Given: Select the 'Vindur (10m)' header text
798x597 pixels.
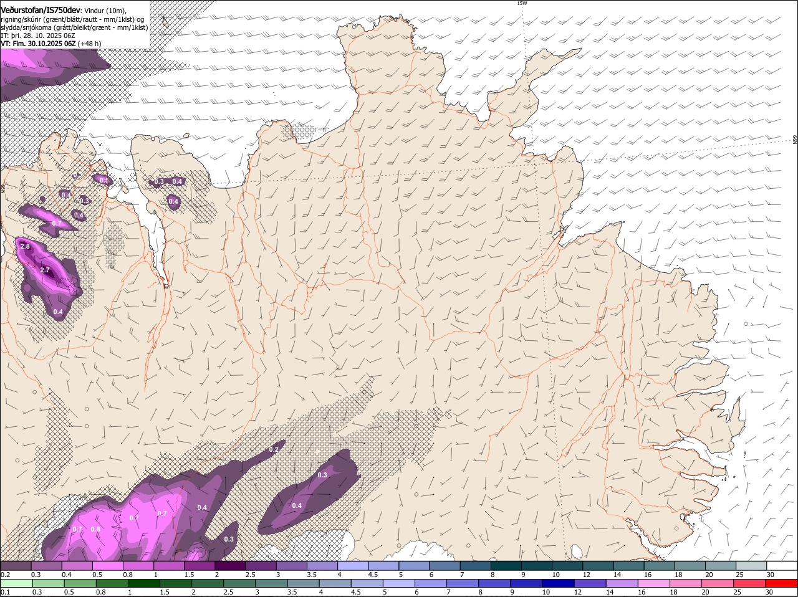Looking at the screenshot, I should (x=105, y=11).
